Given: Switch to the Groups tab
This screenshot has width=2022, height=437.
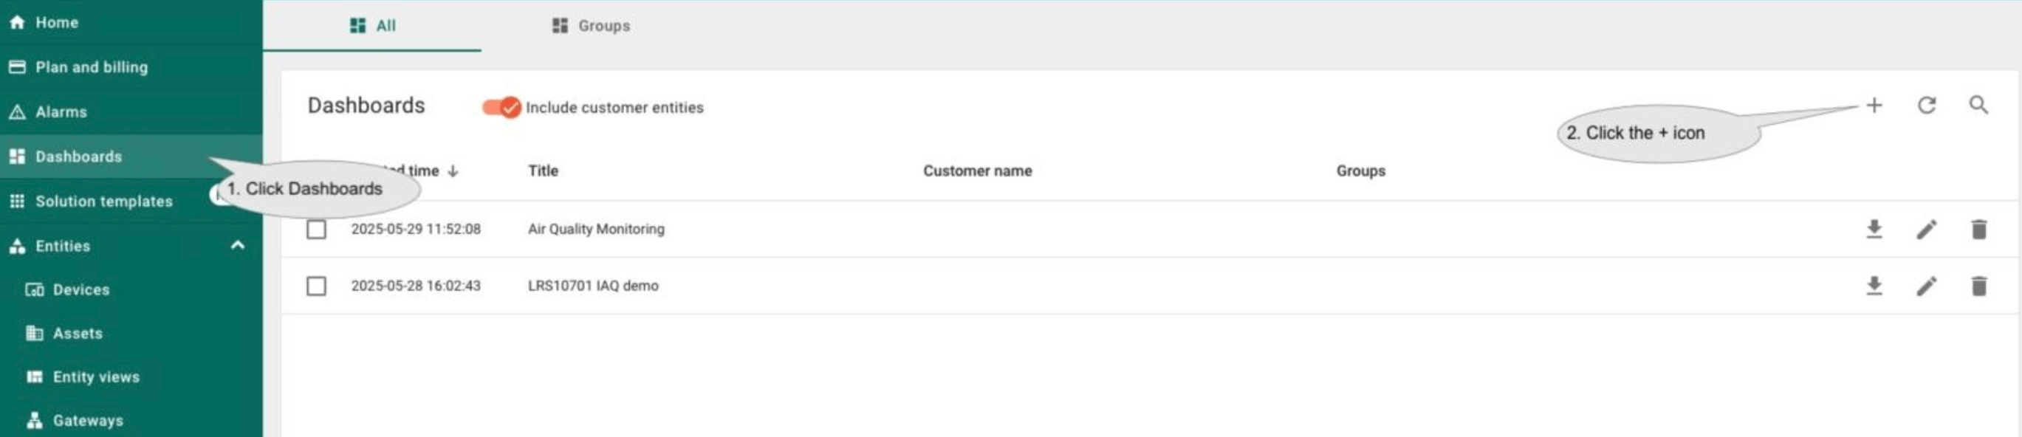Looking at the screenshot, I should (591, 26).
